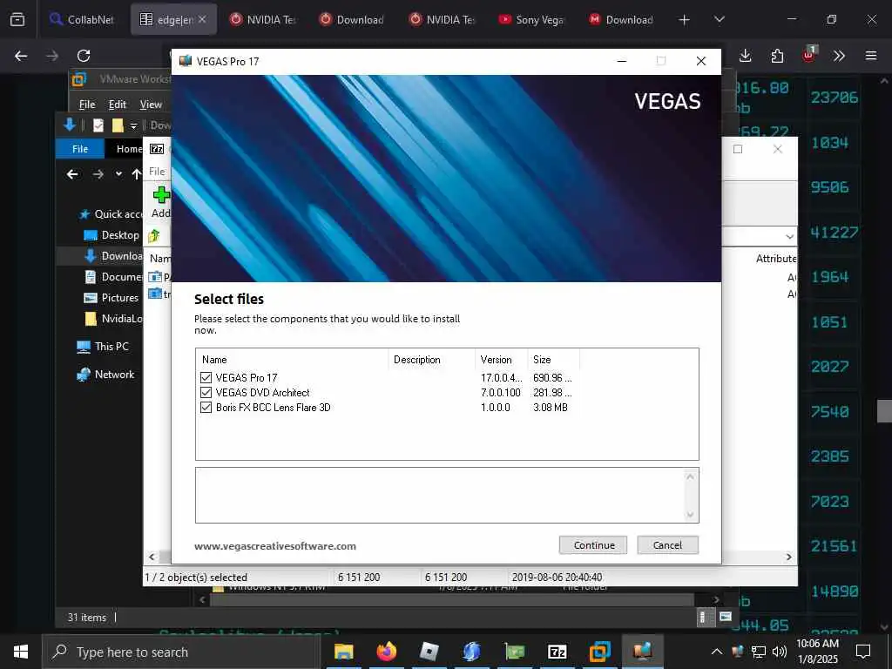
Task: Switch to the Sony Vegas YouTube tab
Action: 532,19
